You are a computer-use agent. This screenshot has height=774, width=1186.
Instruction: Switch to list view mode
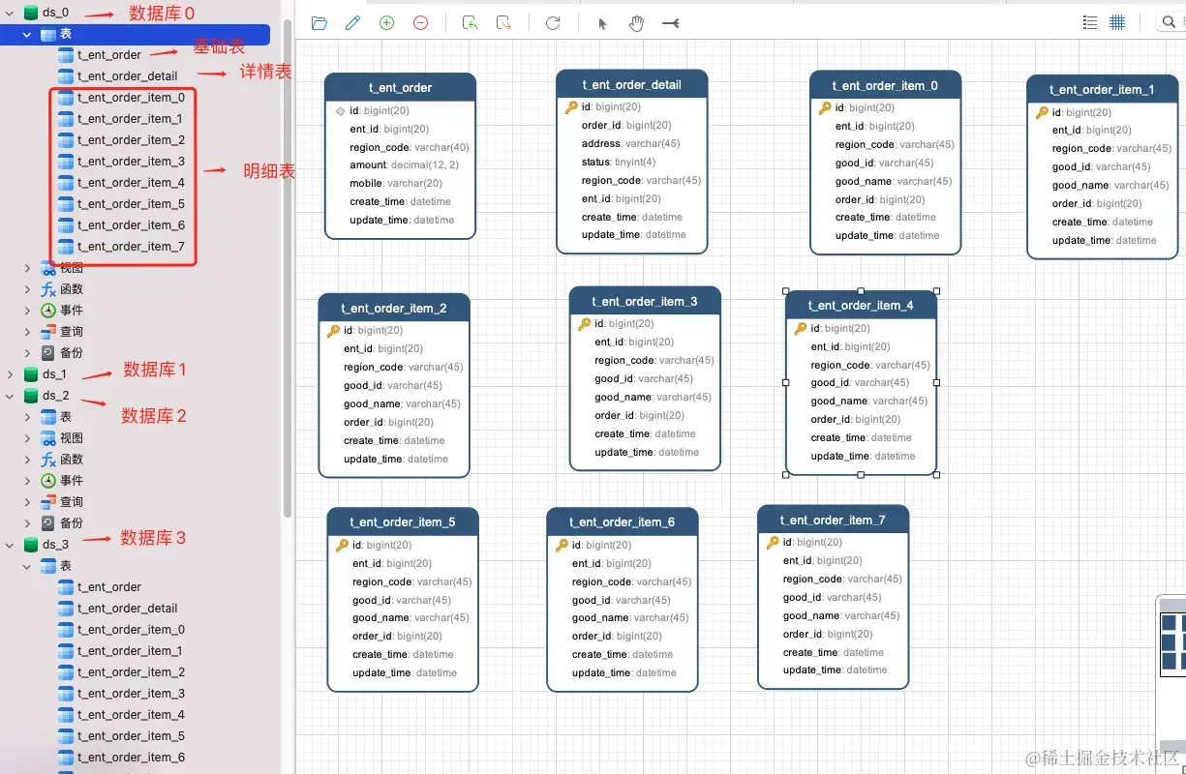(x=1090, y=22)
